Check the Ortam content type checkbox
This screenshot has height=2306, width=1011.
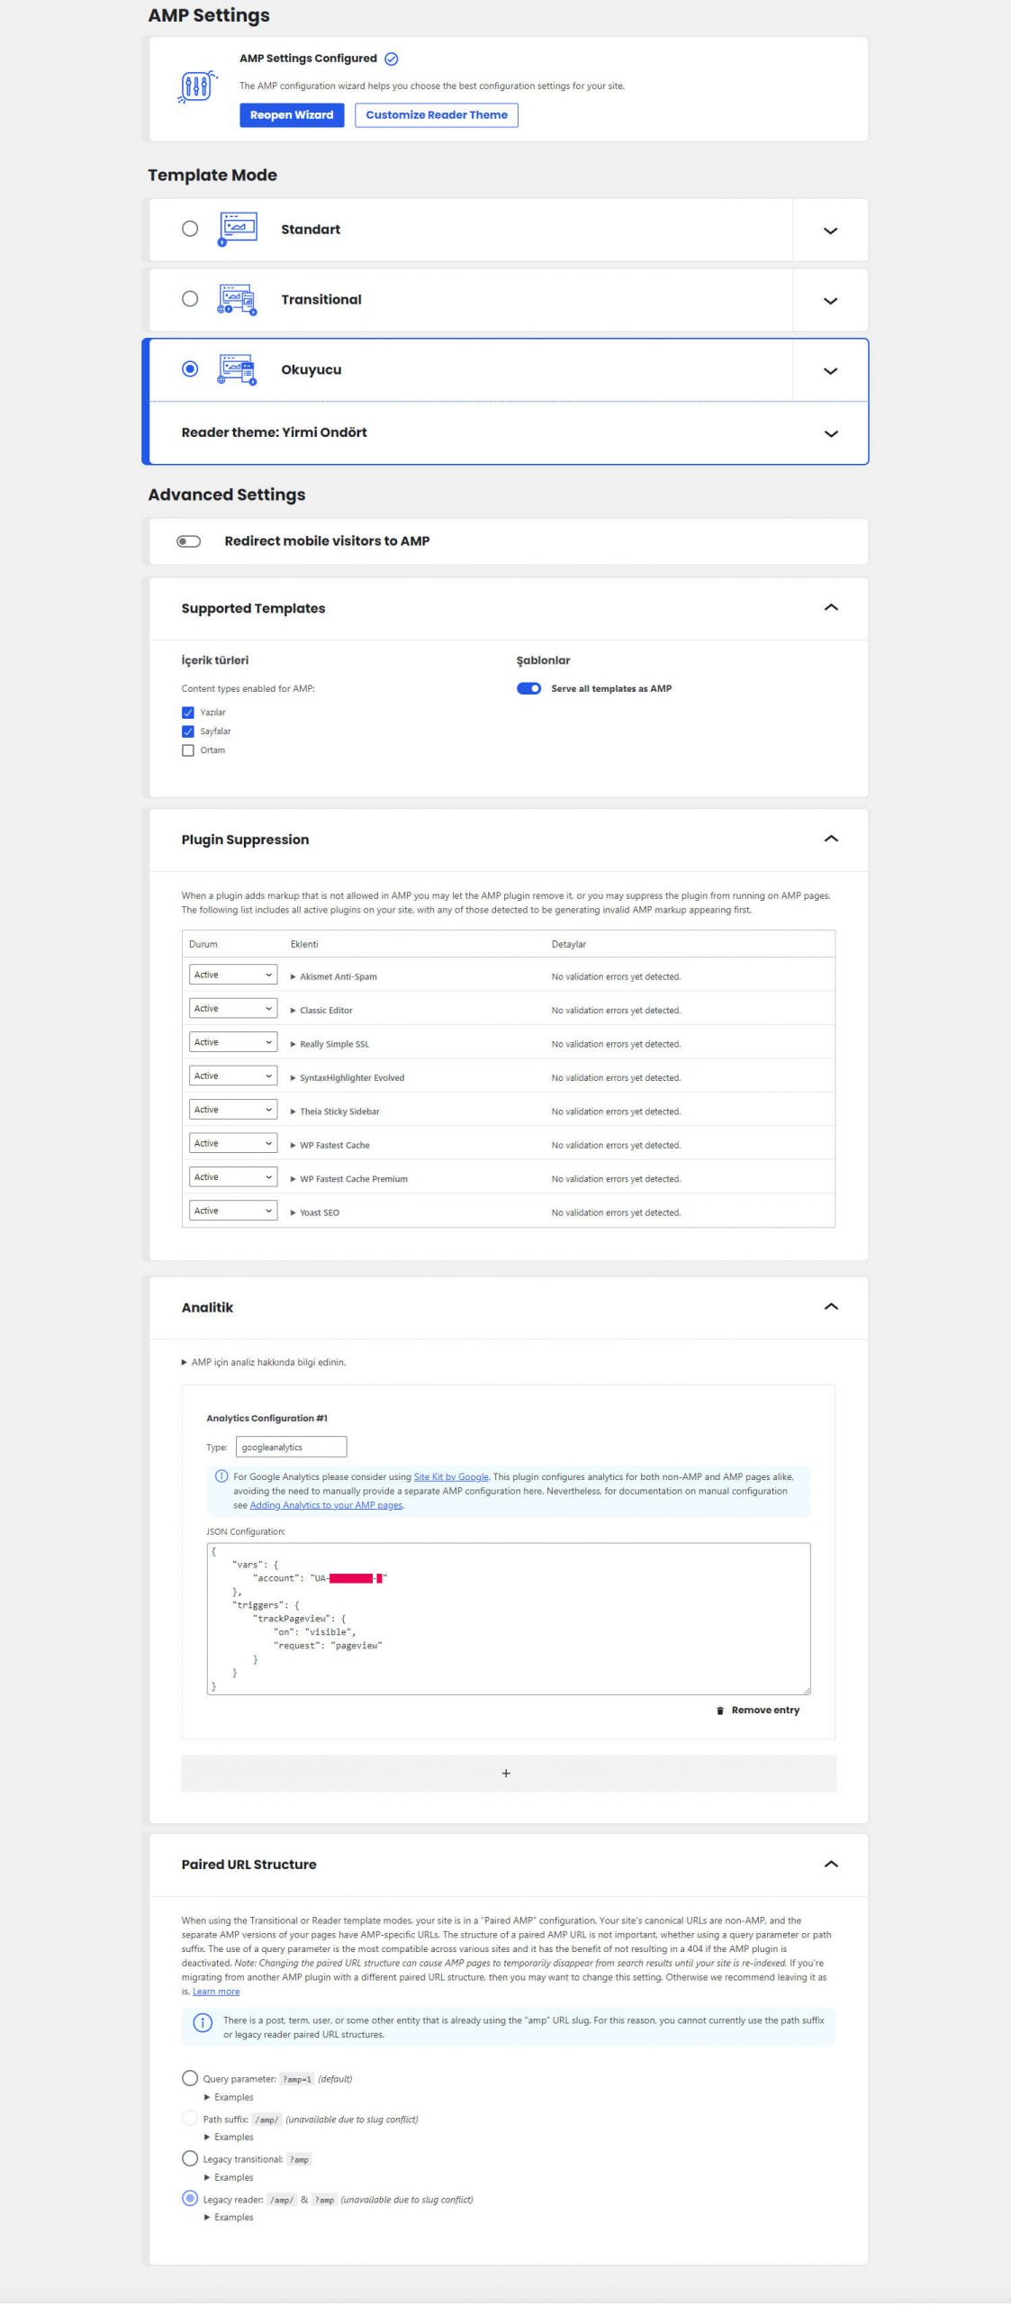pos(188,750)
